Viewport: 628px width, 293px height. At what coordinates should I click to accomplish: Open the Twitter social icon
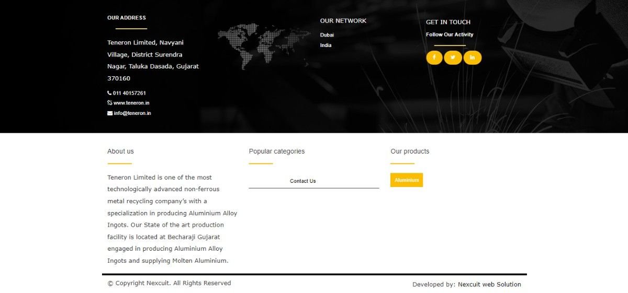453,57
